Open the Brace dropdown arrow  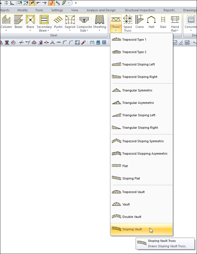coord(30,30)
